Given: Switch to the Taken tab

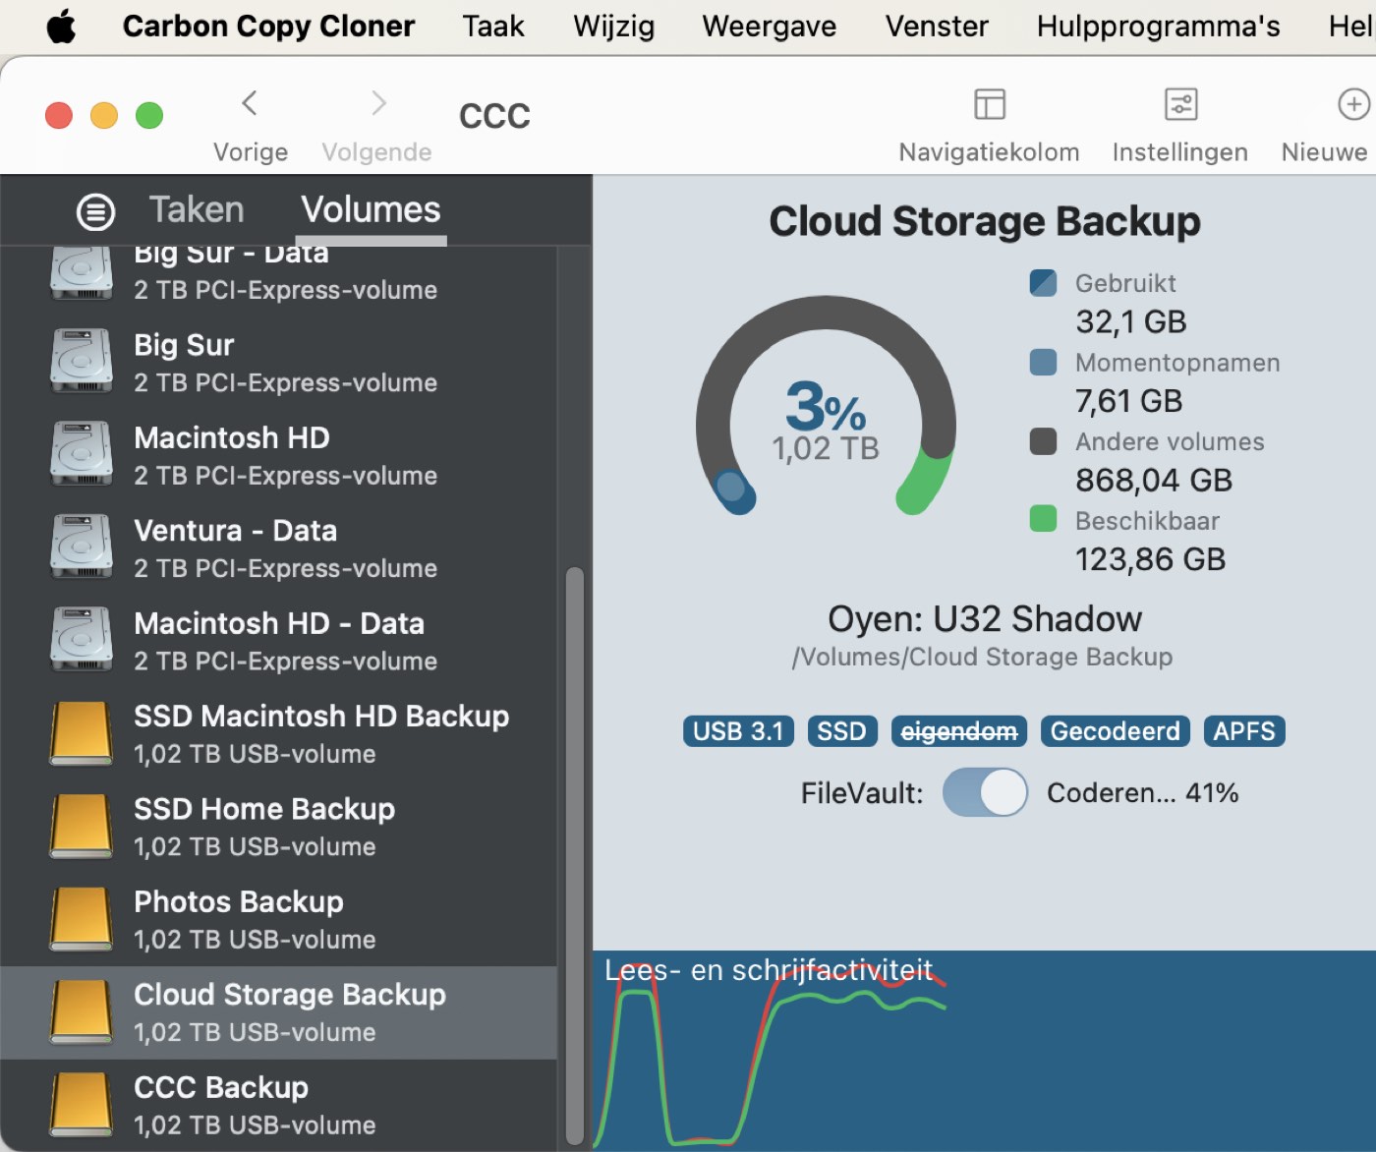Looking at the screenshot, I should (197, 209).
